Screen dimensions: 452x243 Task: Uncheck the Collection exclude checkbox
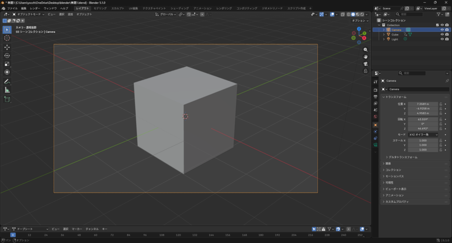coord(437,25)
